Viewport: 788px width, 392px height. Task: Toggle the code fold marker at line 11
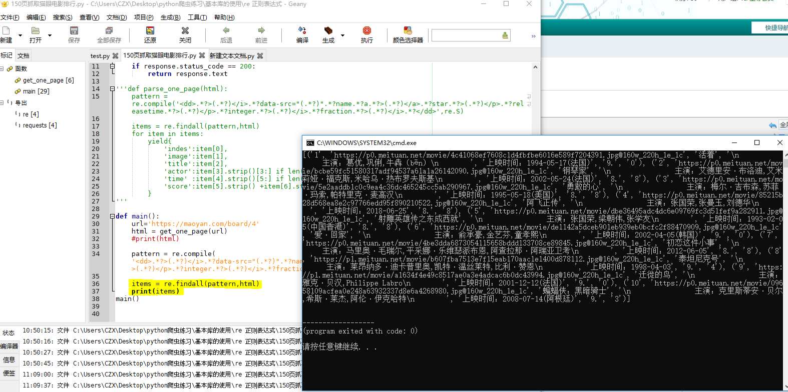pyautogui.click(x=112, y=66)
